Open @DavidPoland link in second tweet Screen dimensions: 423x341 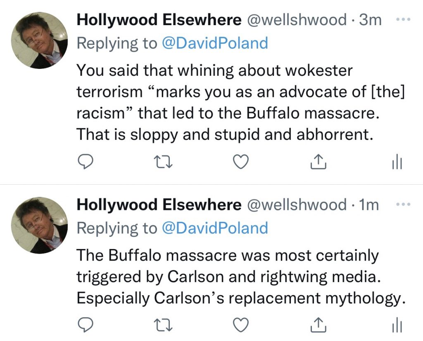pyautogui.click(x=215, y=228)
